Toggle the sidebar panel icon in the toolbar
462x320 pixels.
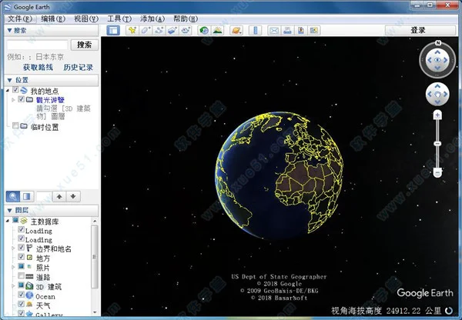click(113, 30)
